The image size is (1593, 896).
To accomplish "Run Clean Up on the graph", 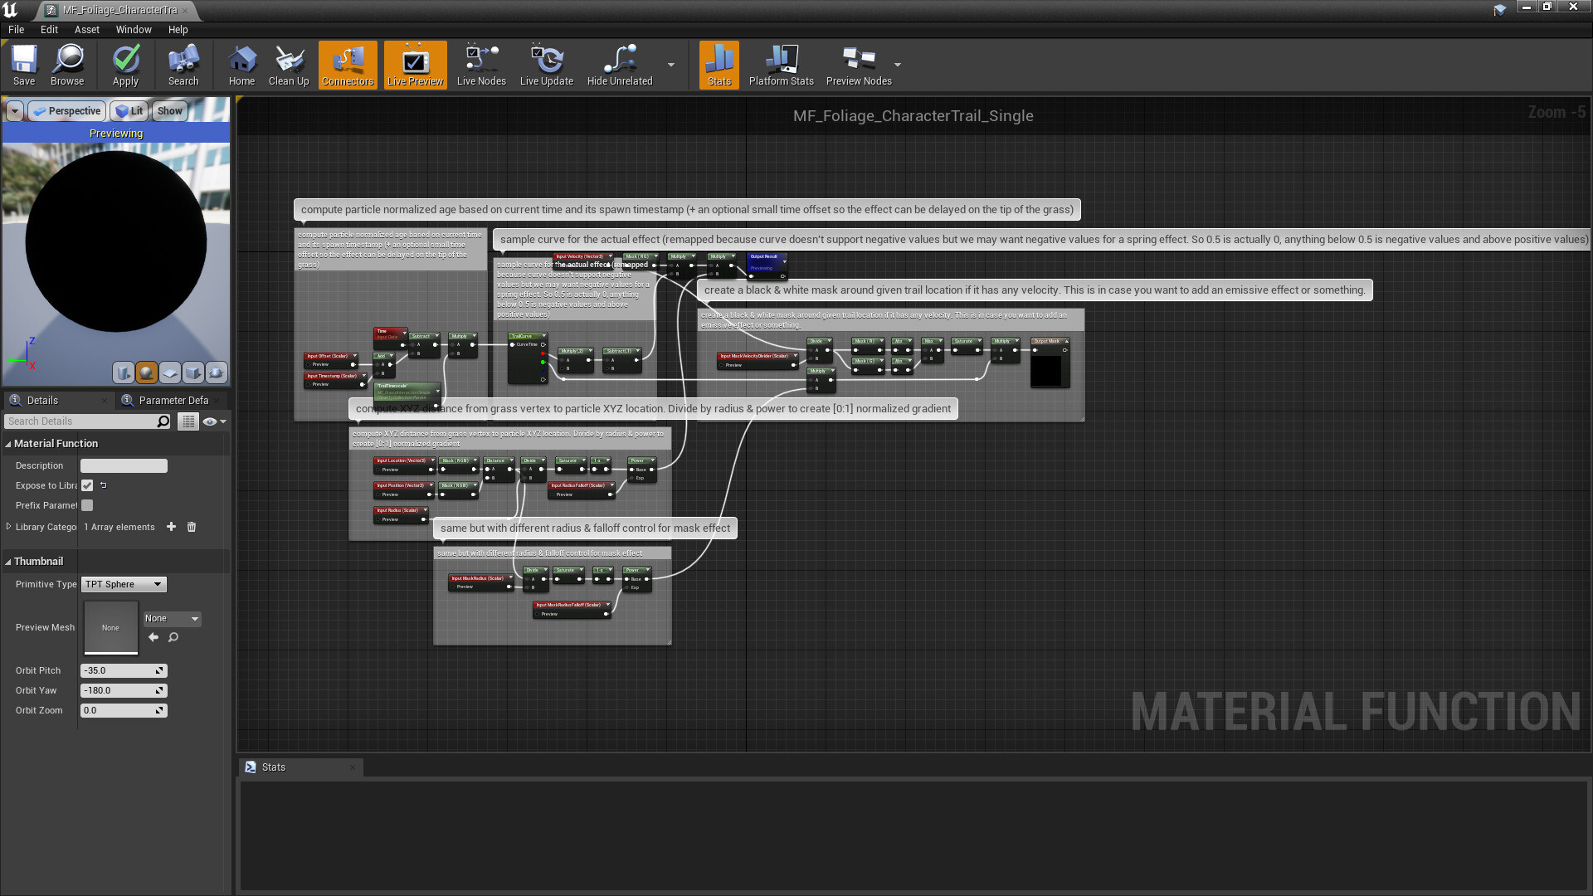I will 288,65.
